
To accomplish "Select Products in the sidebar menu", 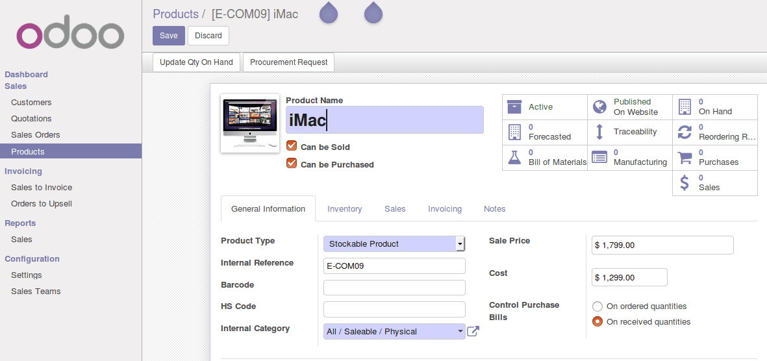I will pyautogui.click(x=71, y=151).
